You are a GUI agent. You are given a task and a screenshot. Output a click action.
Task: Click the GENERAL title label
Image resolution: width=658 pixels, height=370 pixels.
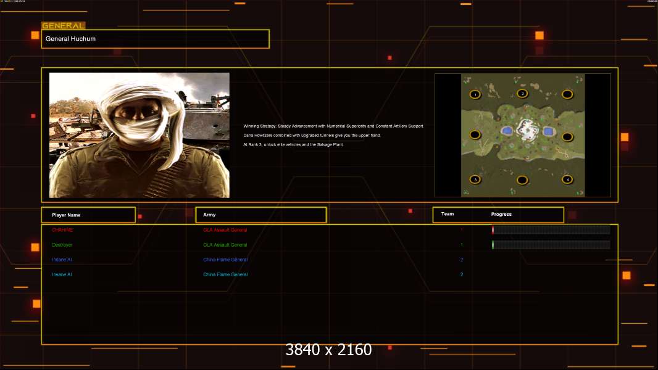pyautogui.click(x=63, y=26)
